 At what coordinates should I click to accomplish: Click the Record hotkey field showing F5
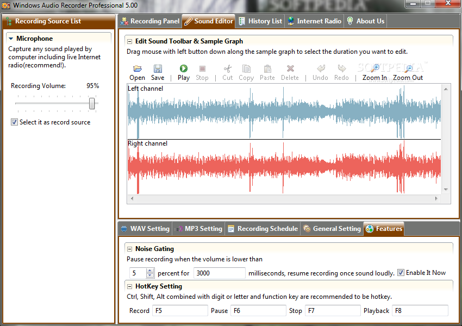180,311
